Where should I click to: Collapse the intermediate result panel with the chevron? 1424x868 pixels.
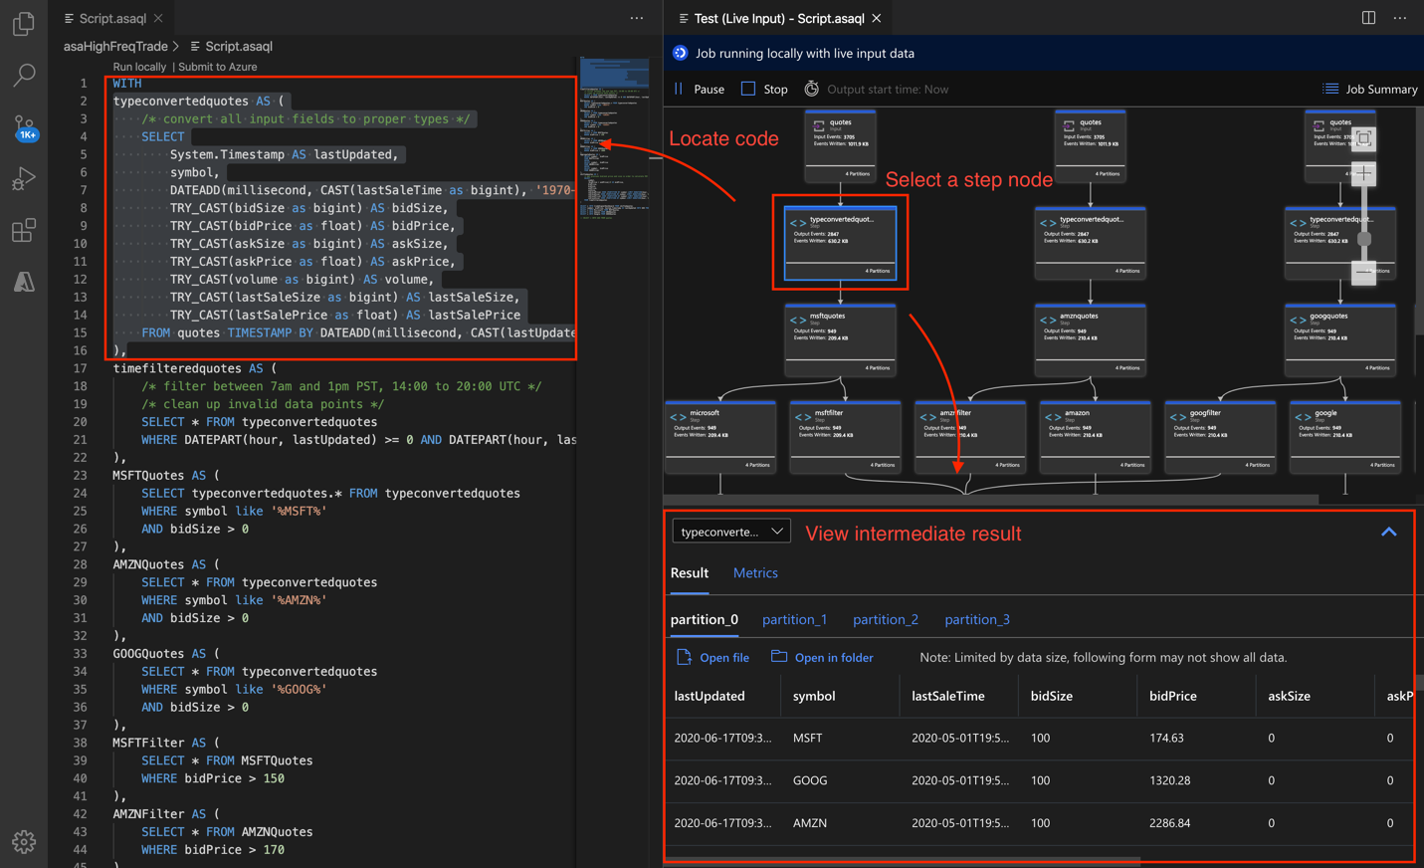pyautogui.click(x=1389, y=533)
